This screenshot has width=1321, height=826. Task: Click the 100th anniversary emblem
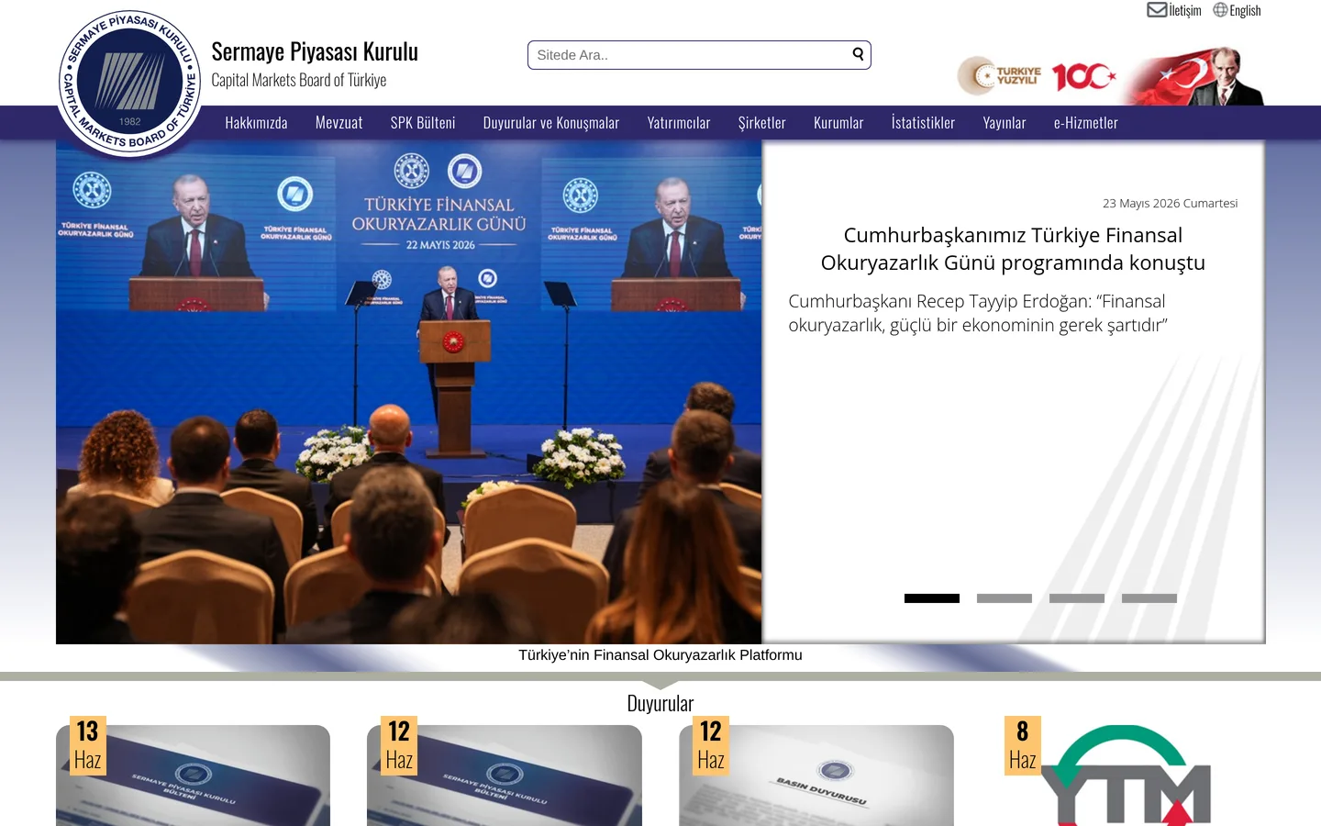pyautogui.click(x=1083, y=76)
